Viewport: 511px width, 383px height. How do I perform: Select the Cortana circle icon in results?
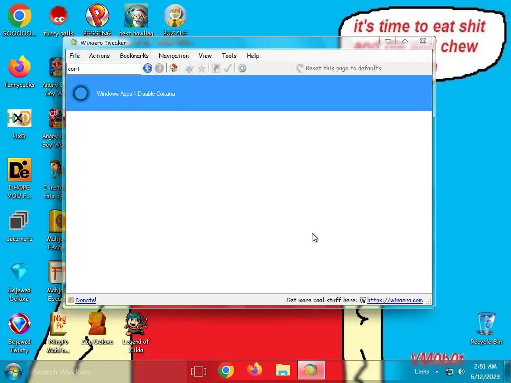(80, 93)
